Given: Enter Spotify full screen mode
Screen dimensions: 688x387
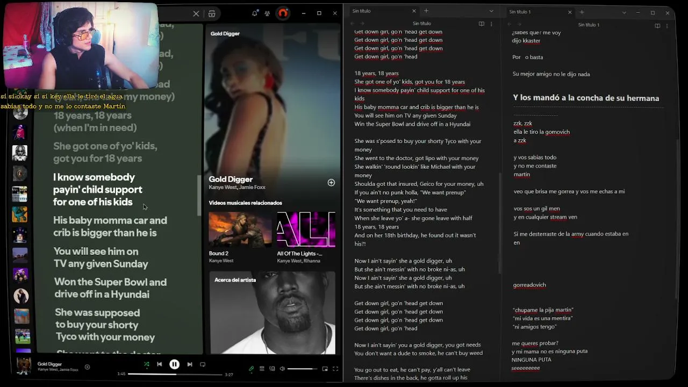Looking at the screenshot, I should [335, 369].
